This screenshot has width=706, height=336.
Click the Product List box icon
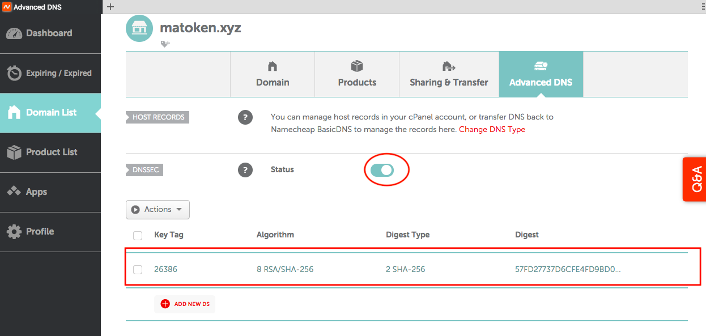point(14,152)
